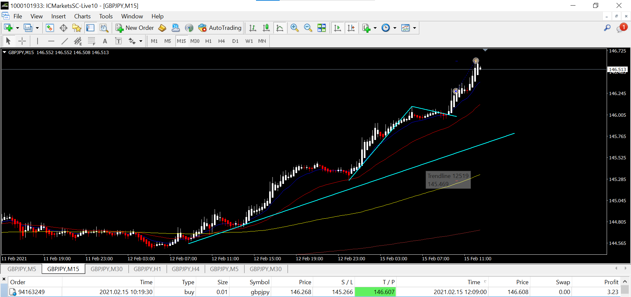
Task: Select the Text (A) tool
Action: pos(105,41)
